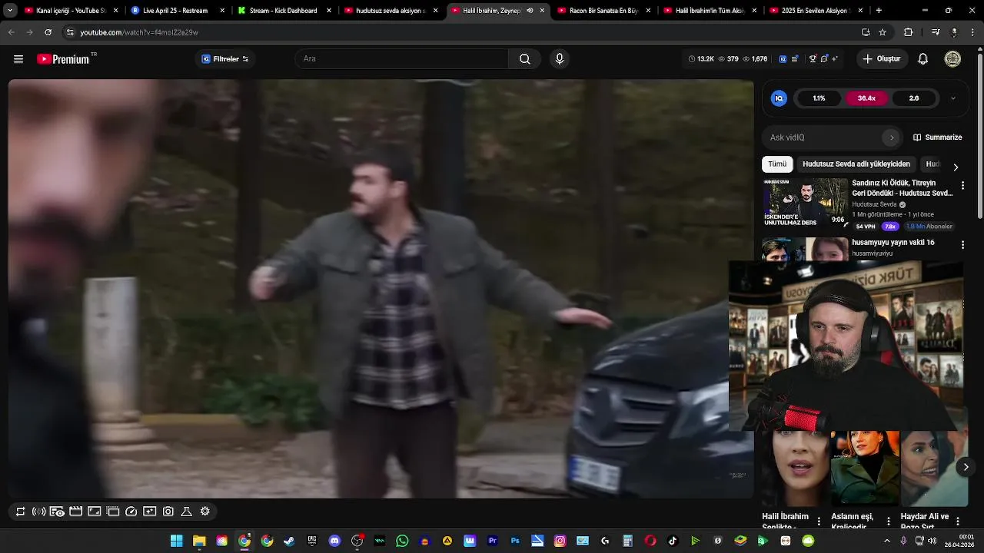Open video toolbar settings gear
The height and width of the screenshot is (553, 984).
204,512
